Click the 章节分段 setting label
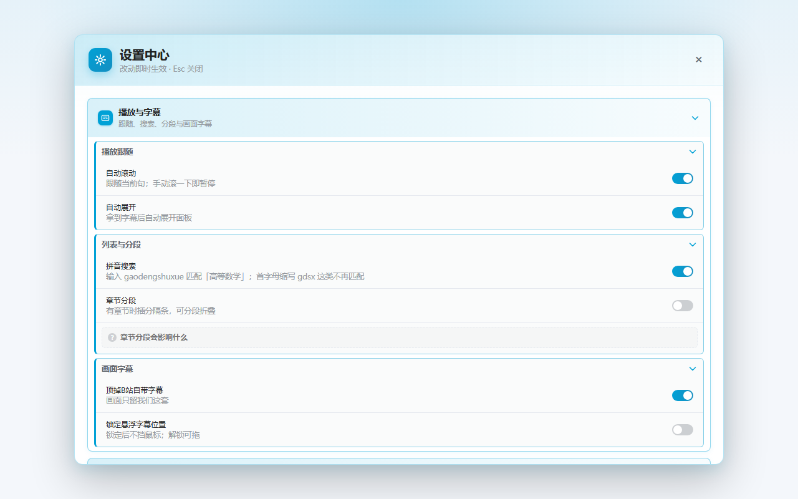This screenshot has width=798, height=499. [x=121, y=301]
